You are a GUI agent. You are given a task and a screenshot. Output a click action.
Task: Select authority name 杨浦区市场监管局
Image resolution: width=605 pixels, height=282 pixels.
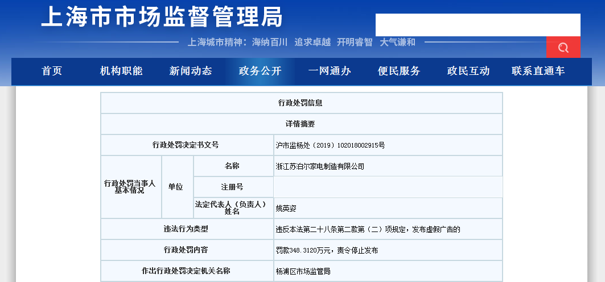click(303, 272)
